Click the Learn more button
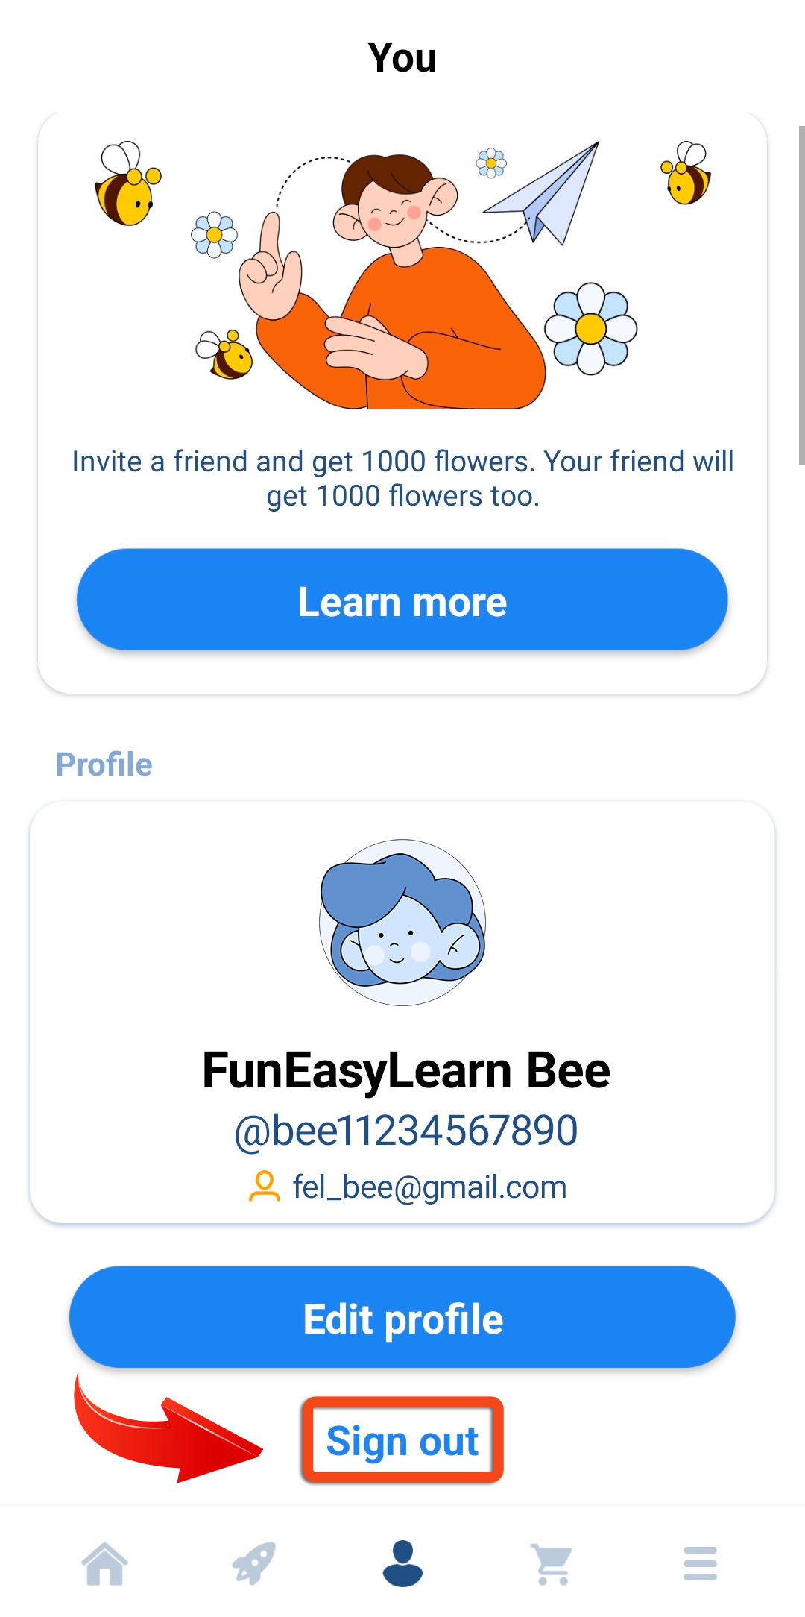This screenshot has width=805, height=1617. pyautogui.click(x=402, y=600)
